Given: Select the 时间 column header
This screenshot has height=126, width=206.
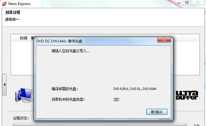Looking at the screenshot, I should [23, 38].
